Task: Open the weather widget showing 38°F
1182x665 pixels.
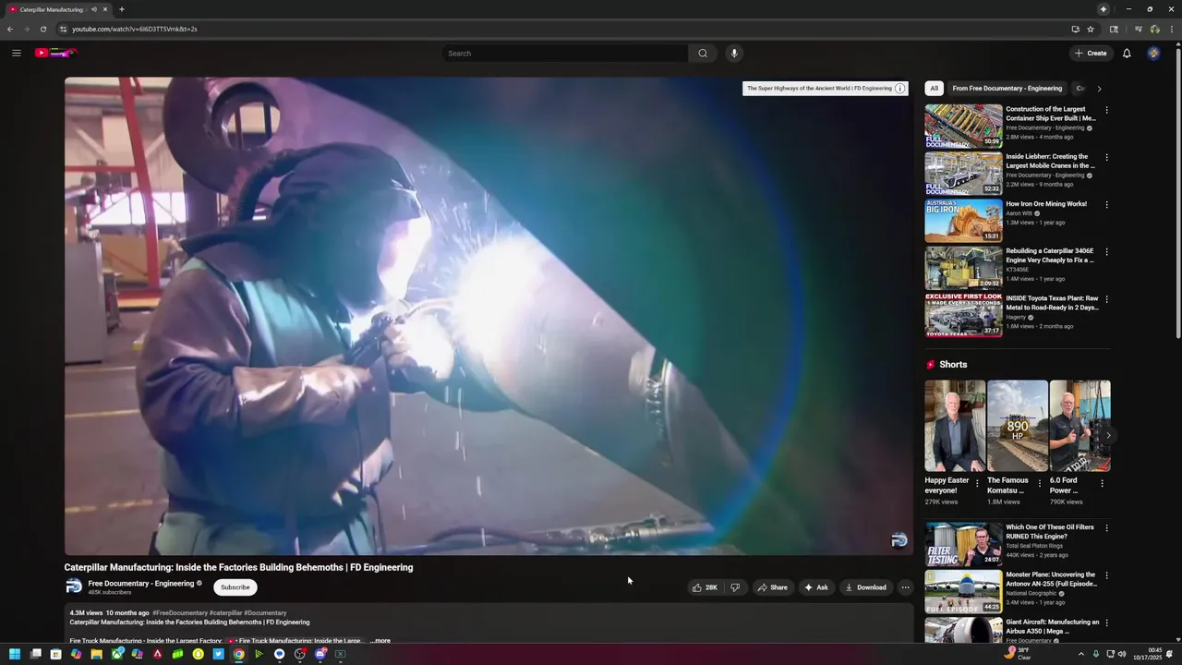Action: pyautogui.click(x=1018, y=654)
